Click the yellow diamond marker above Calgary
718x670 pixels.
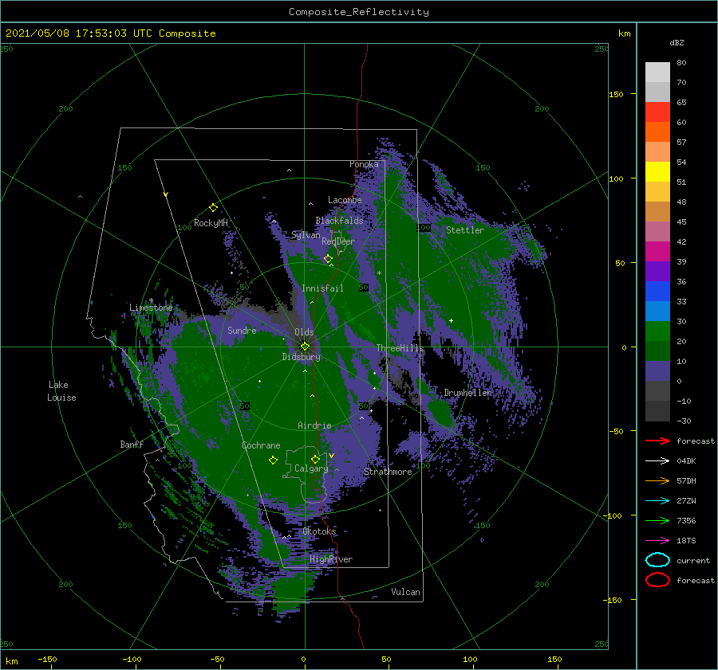click(315, 459)
